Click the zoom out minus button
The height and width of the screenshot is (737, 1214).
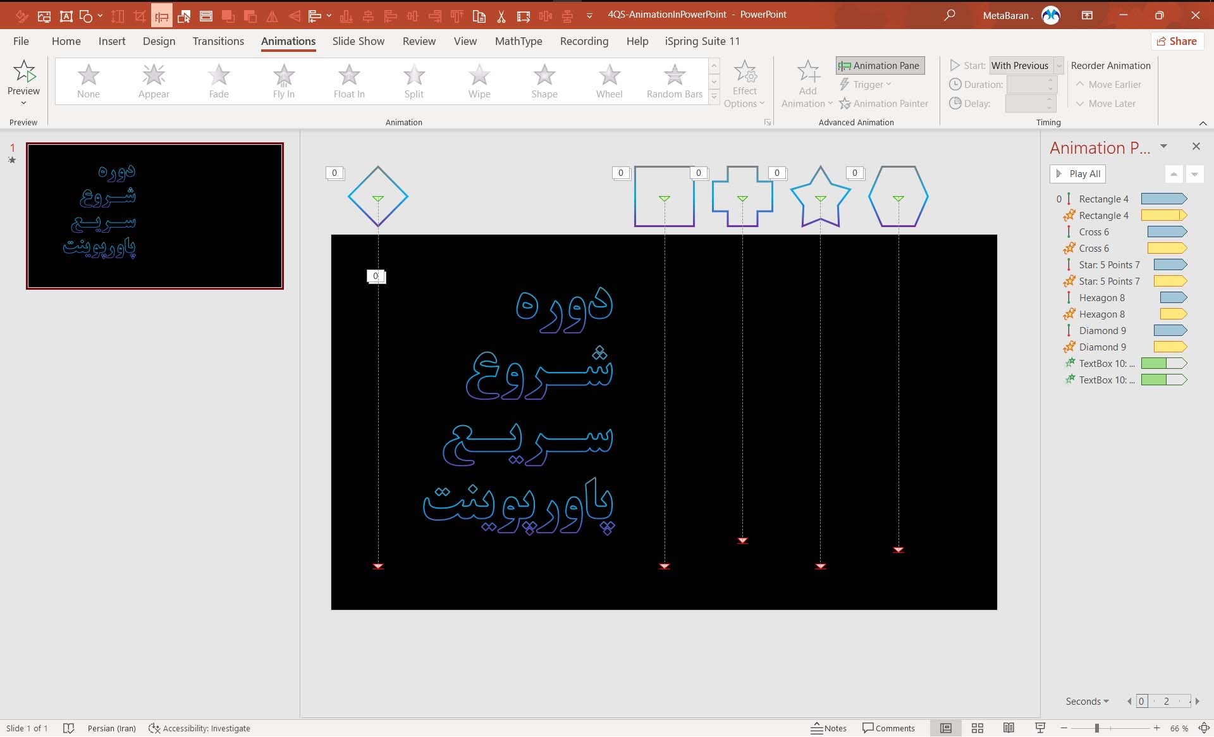[1064, 728]
